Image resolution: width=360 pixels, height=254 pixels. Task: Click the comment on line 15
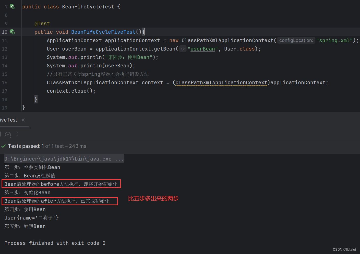coord(98,74)
